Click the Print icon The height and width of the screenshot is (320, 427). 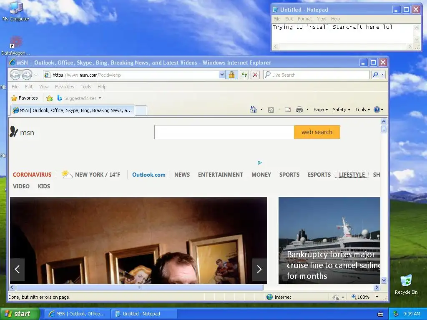click(x=299, y=110)
